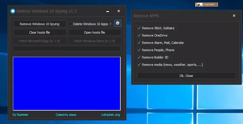Enable Delete Windows 10 Apps checkbox
The width and height of the screenshot is (243, 124).
(x=70, y=24)
